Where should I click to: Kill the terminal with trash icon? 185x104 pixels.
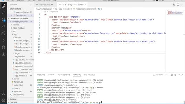click(x=175, y=75)
